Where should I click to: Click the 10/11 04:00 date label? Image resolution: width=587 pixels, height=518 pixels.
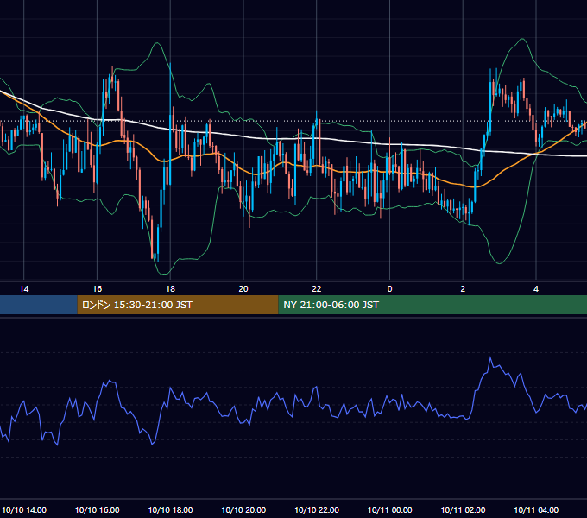click(536, 509)
